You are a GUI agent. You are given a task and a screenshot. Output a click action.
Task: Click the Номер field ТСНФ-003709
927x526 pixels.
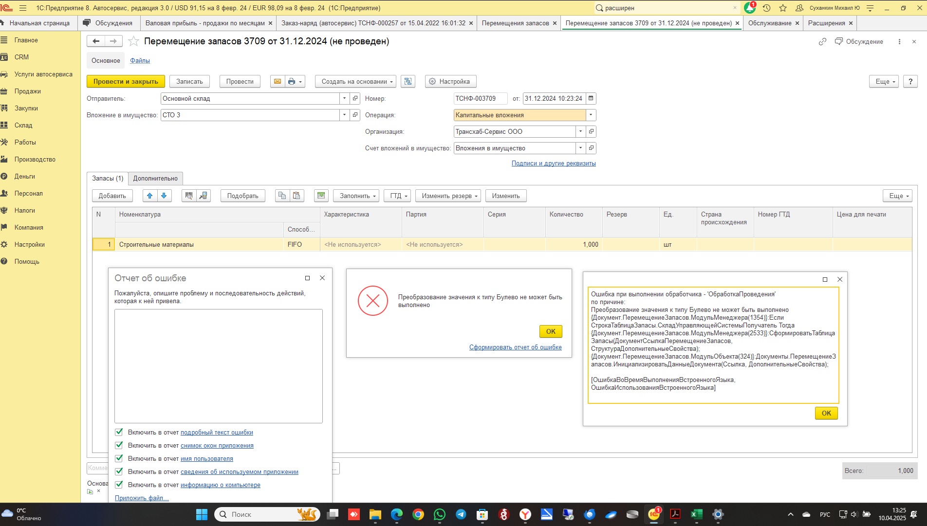[480, 98]
